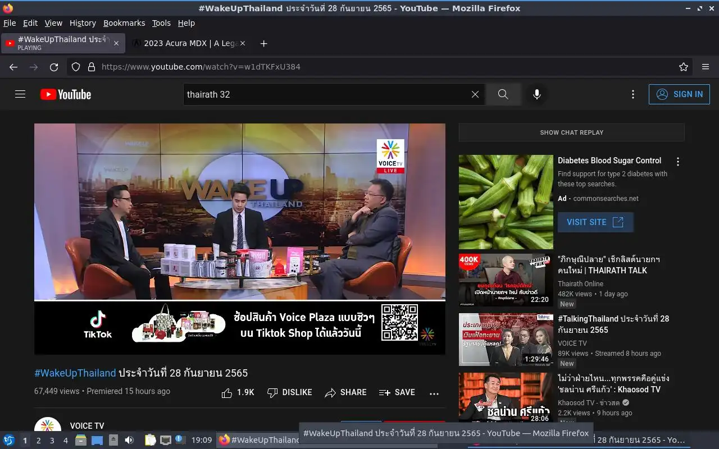Close the 2023 Acura MDX tab

tap(243, 43)
